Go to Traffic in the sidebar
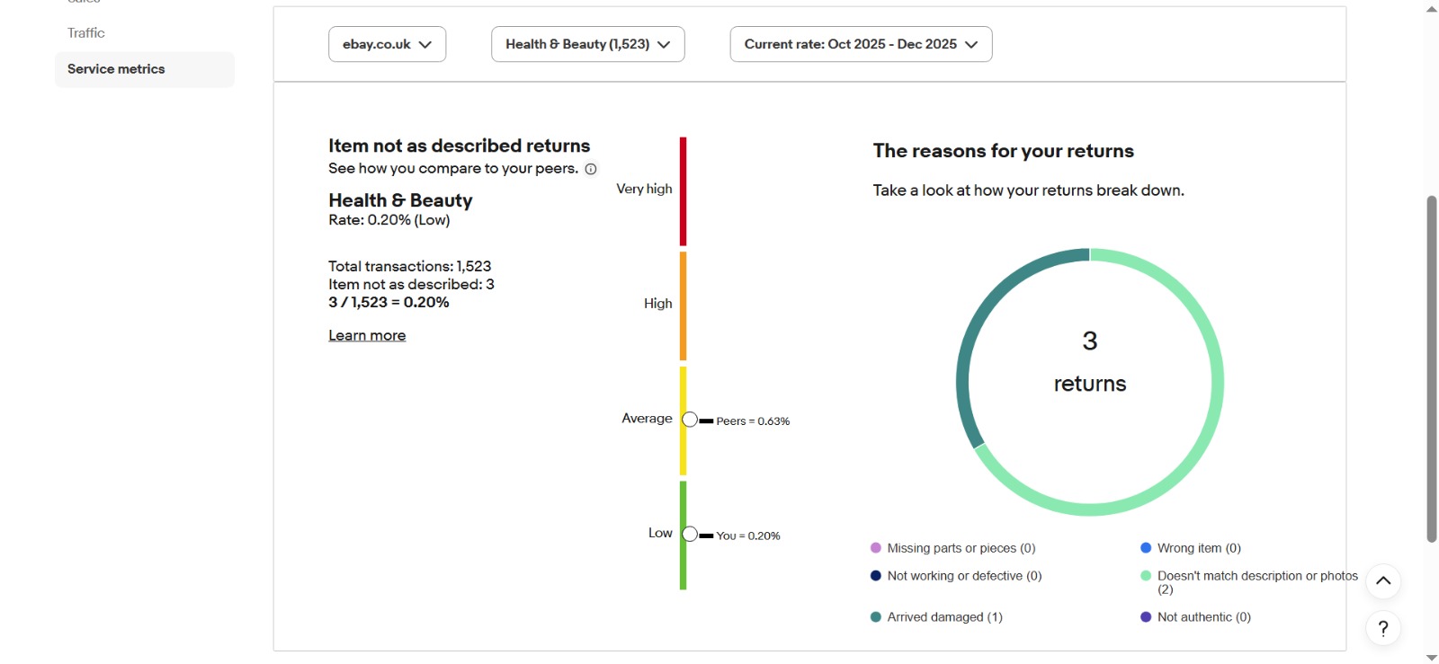The width and height of the screenshot is (1439, 664). [x=86, y=33]
